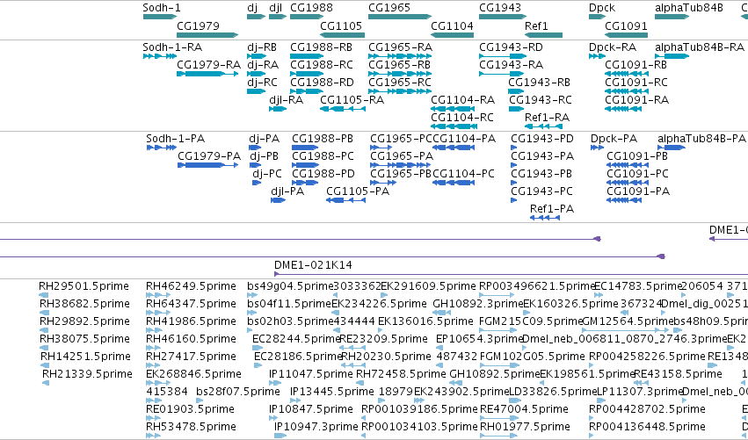The width and height of the screenshot is (748, 440).
Task: Select the djl-PA protein label
Action: (287, 191)
